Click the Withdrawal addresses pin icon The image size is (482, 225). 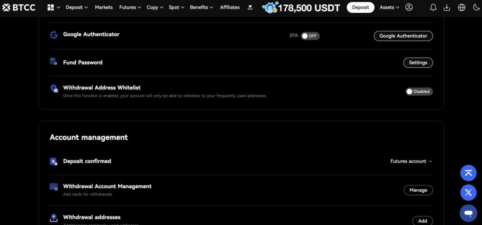click(54, 218)
